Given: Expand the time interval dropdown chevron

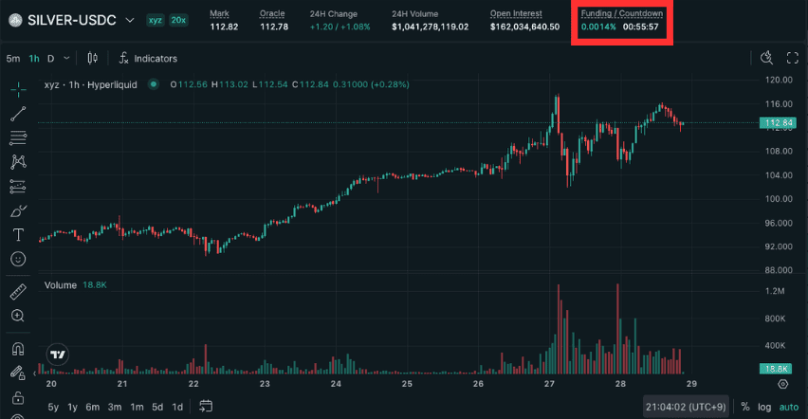Looking at the screenshot, I should [x=68, y=59].
